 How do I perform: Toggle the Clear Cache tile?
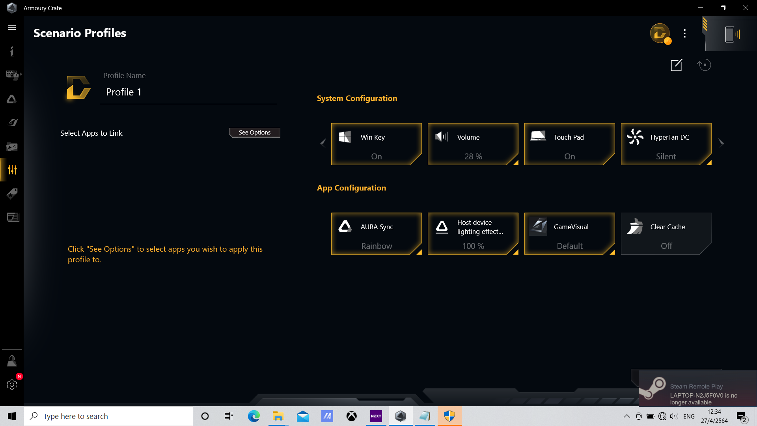(666, 234)
